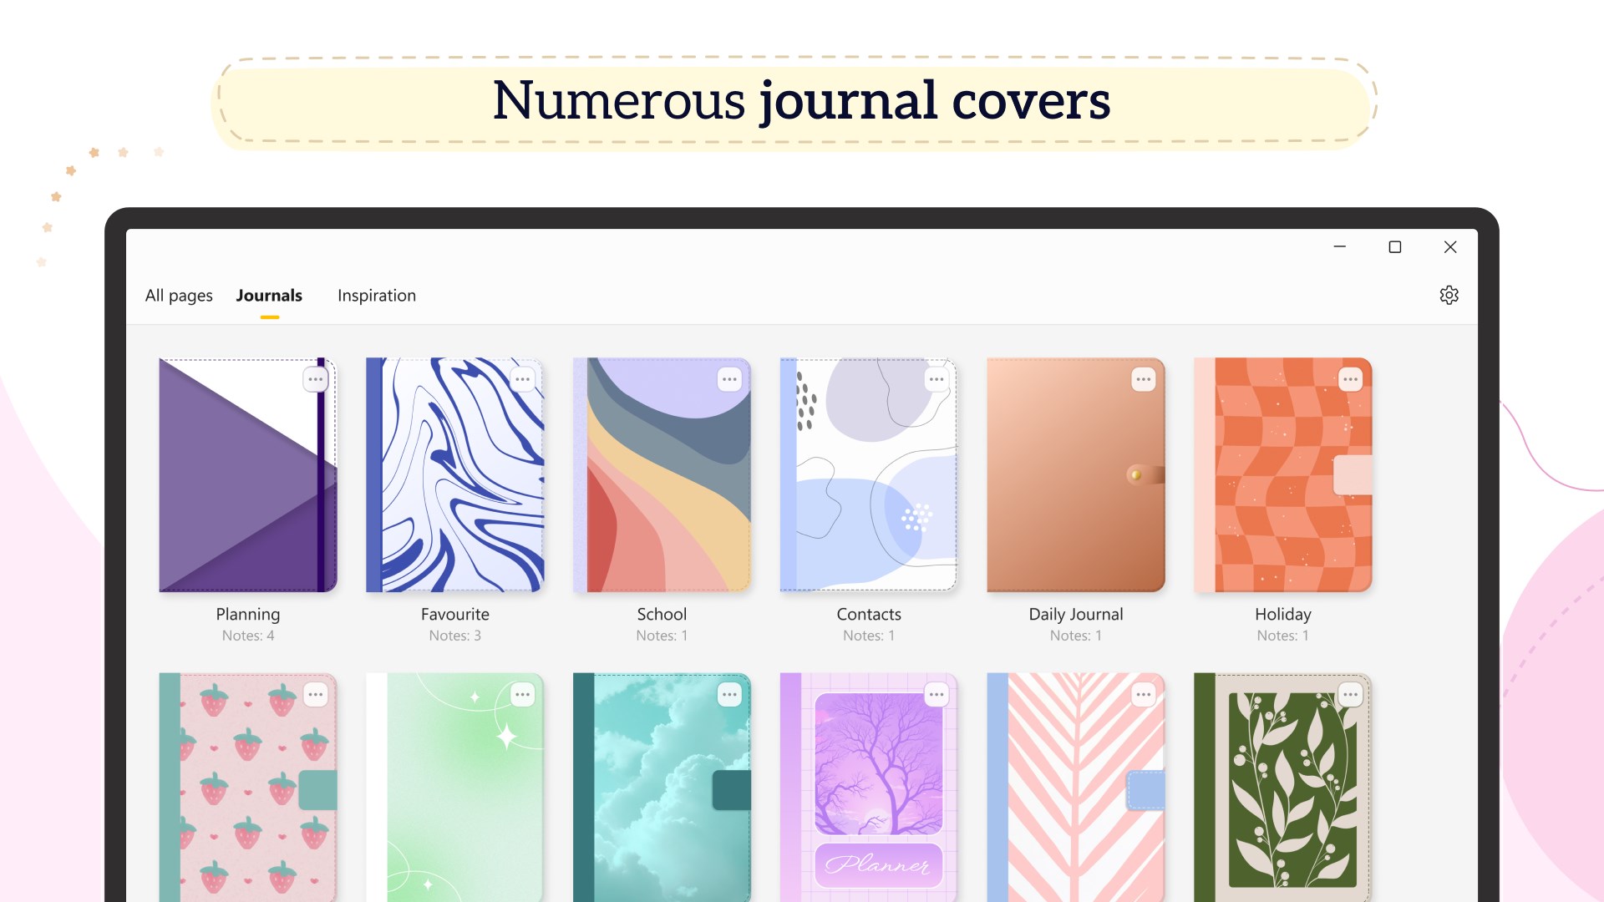This screenshot has height=902, width=1604.
Task: Open the settings gear icon
Action: [1449, 295]
